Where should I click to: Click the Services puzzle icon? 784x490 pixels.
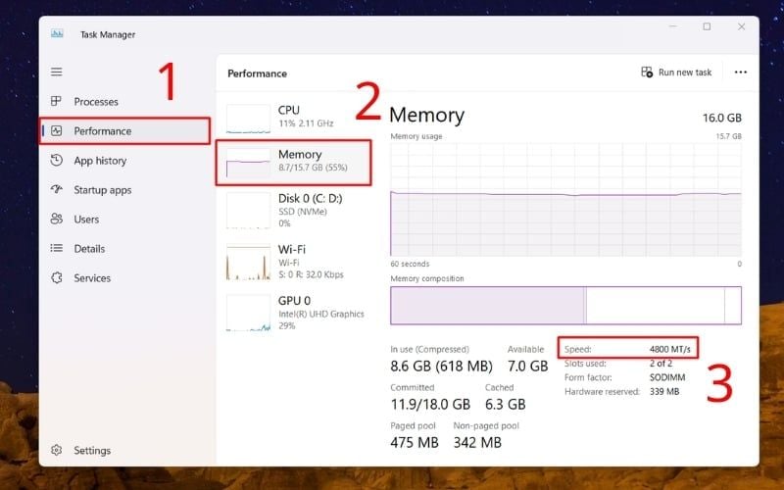[56, 278]
